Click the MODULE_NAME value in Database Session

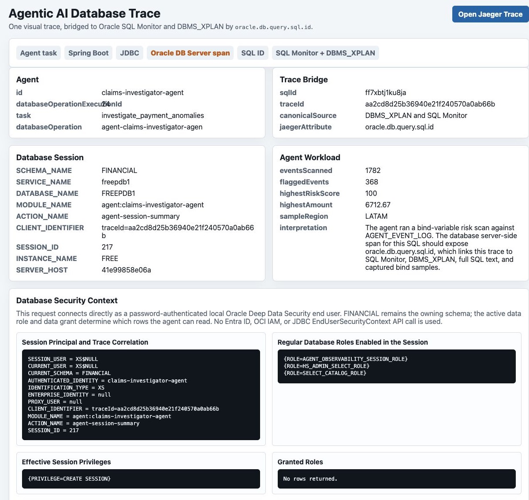point(153,205)
